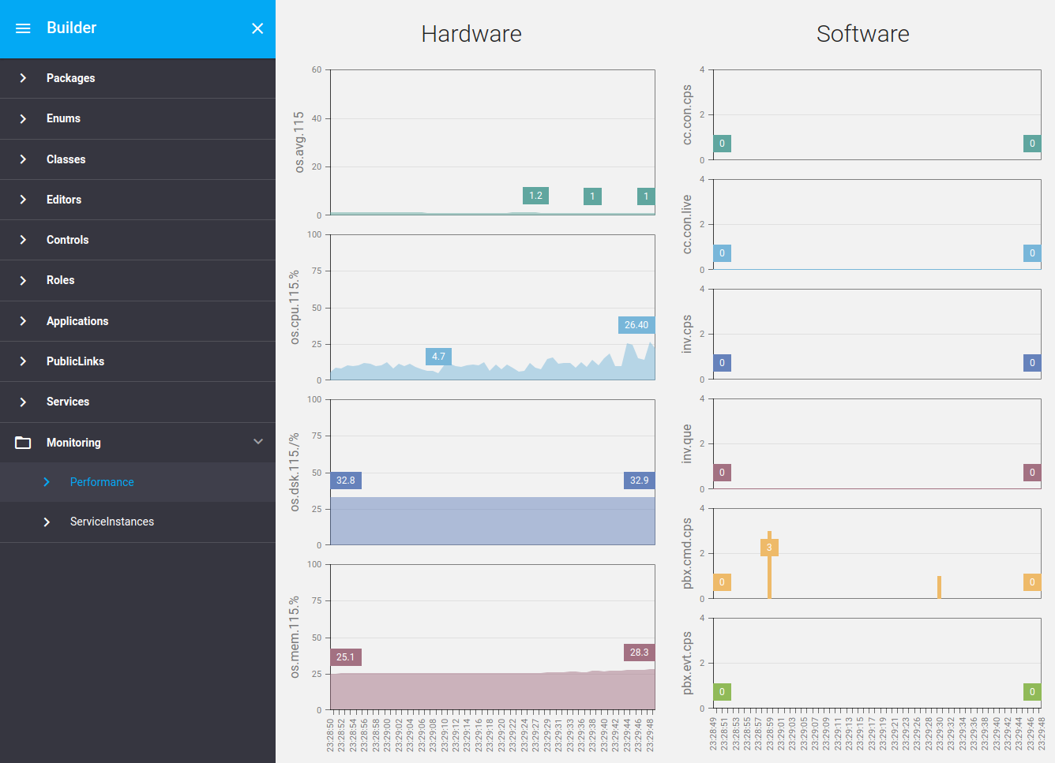Close the Builder sidebar with the X
The image size is (1055, 763).
click(257, 28)
